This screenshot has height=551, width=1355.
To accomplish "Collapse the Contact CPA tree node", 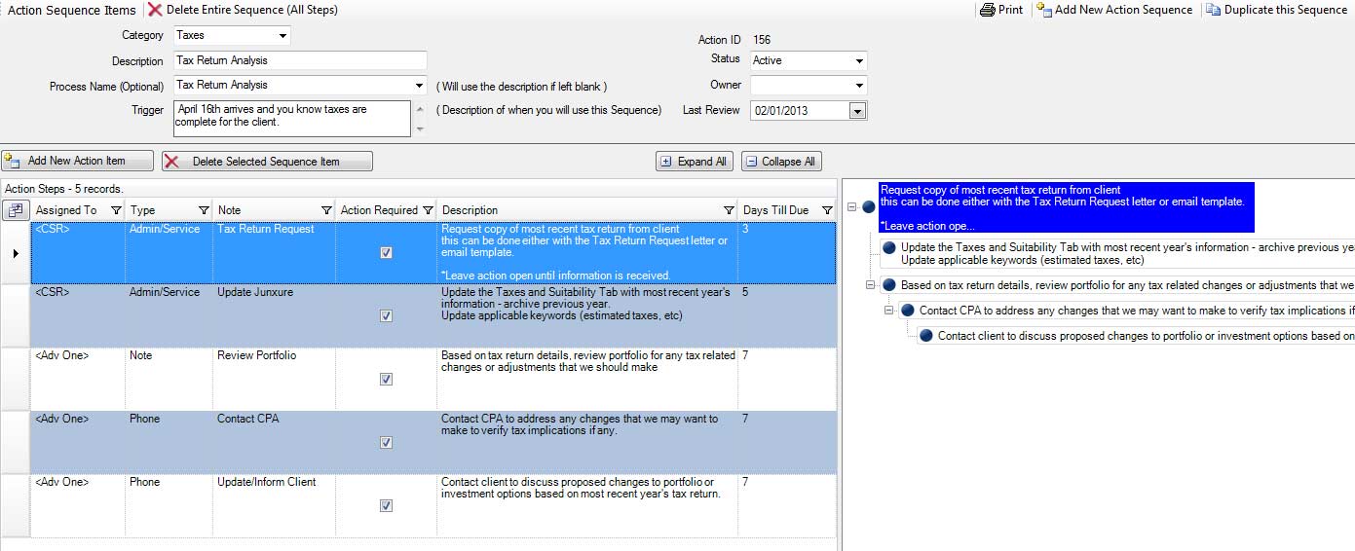I will 889,311.
